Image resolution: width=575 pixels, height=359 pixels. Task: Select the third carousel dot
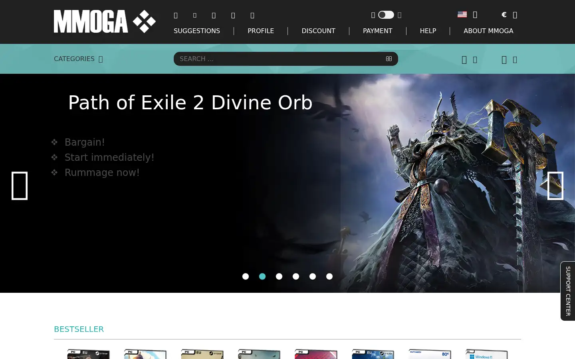pyautogui.click(x=279, y=276)
